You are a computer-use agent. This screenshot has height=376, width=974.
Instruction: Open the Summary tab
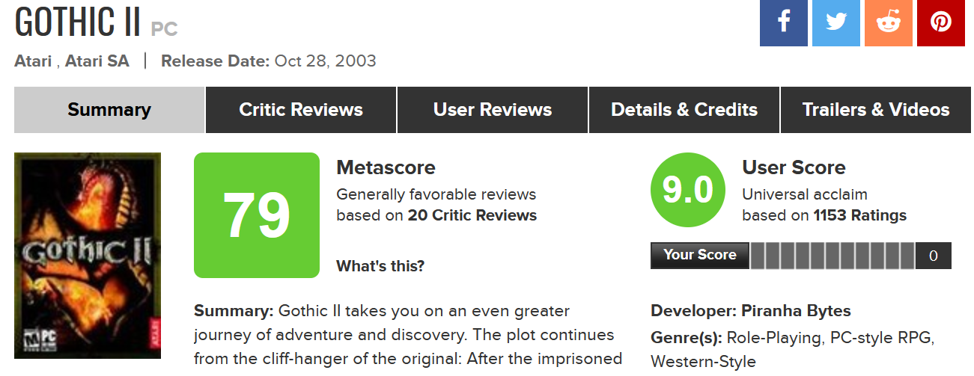click(109, 110)
